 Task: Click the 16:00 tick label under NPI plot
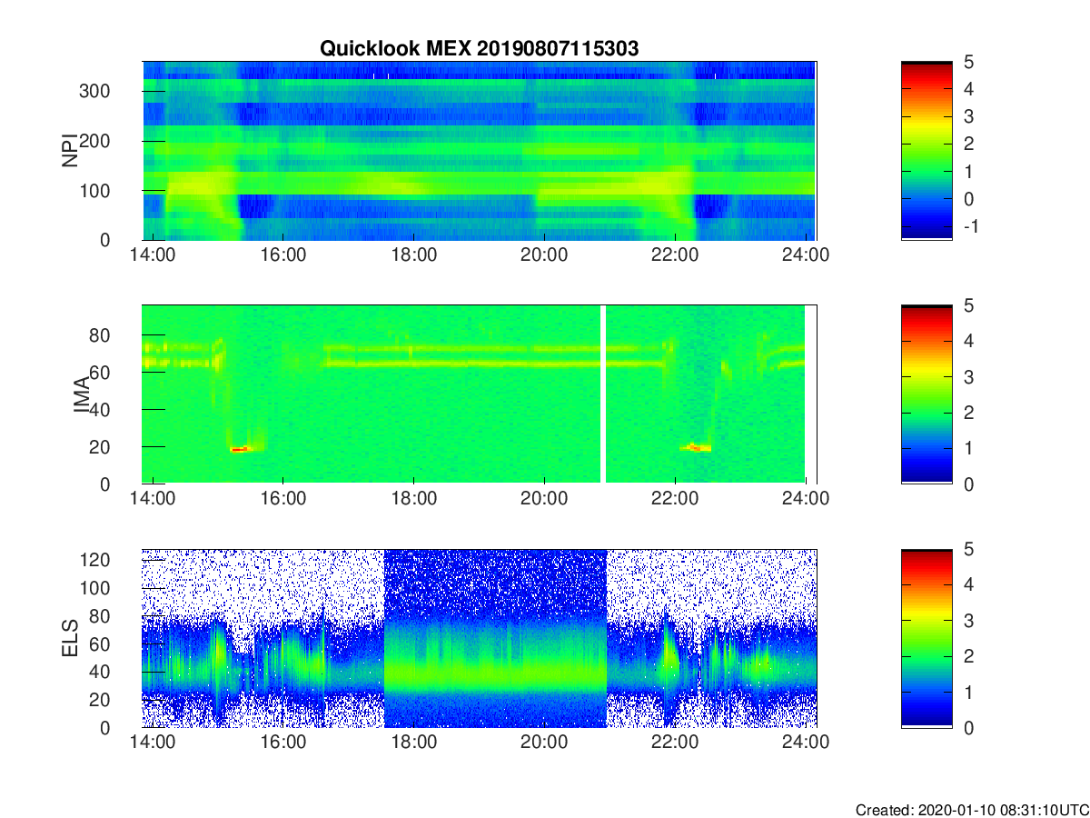(283, 255)
